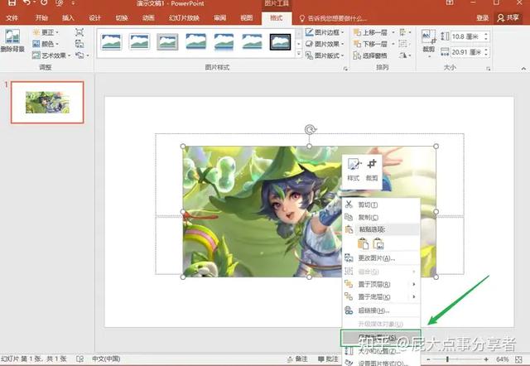Open Bring Forward (上移一层) dropdown

(x=393, y=33)
